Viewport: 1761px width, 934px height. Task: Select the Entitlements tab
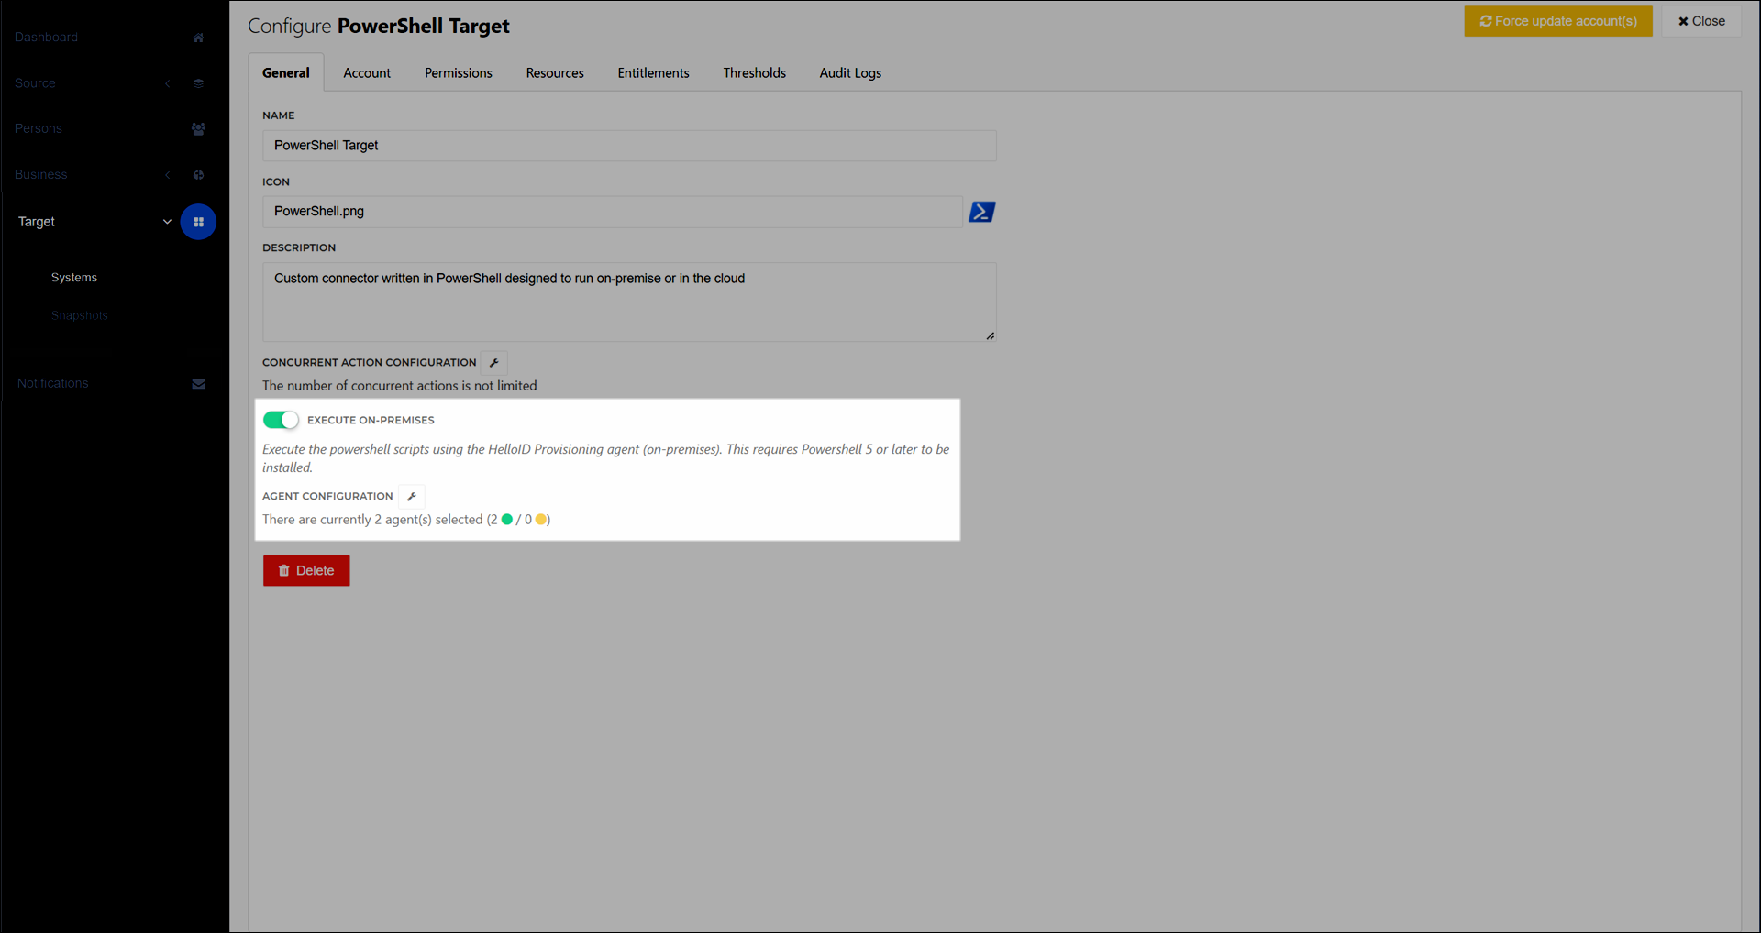point(653,73)
